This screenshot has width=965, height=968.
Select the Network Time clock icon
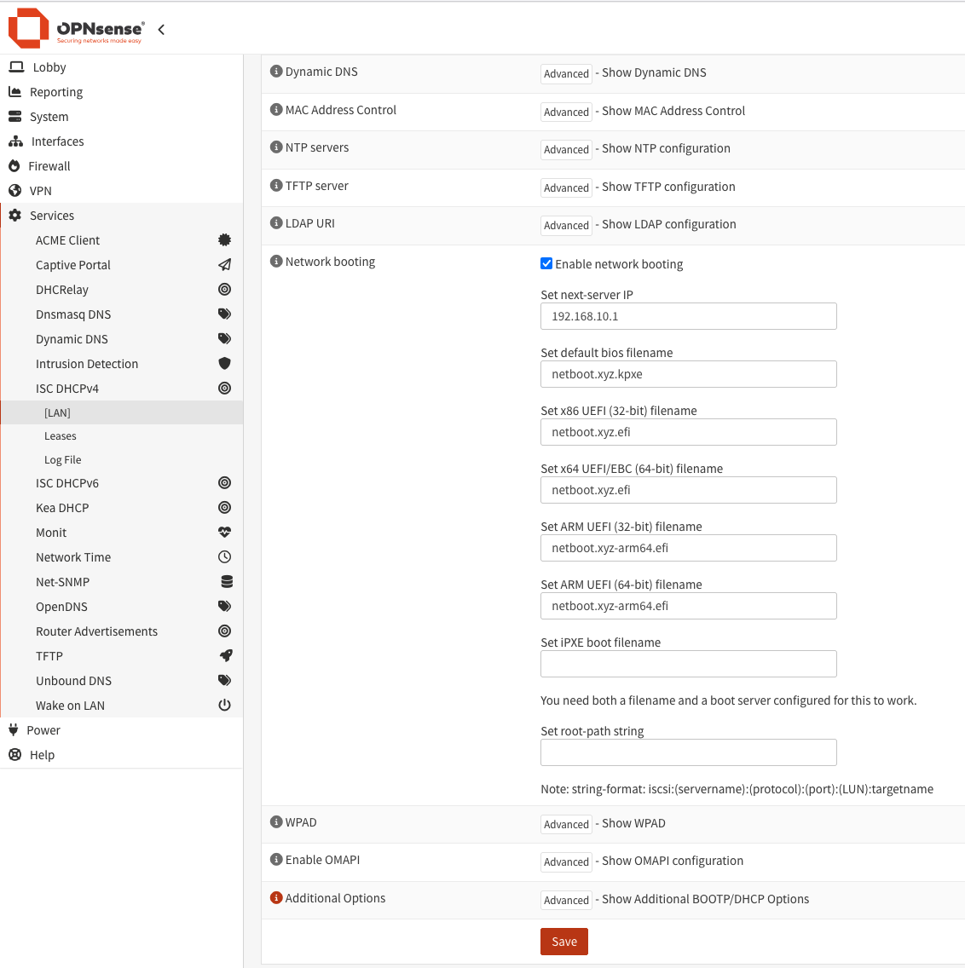(225, 556)
